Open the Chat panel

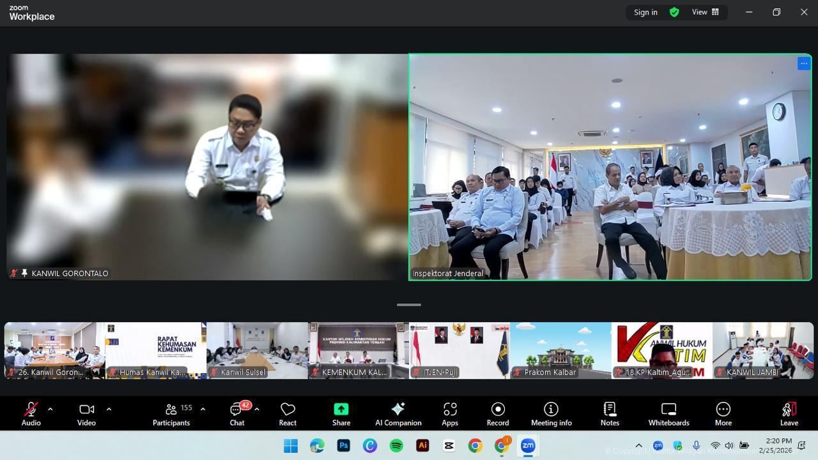click(x=237, y=413)
